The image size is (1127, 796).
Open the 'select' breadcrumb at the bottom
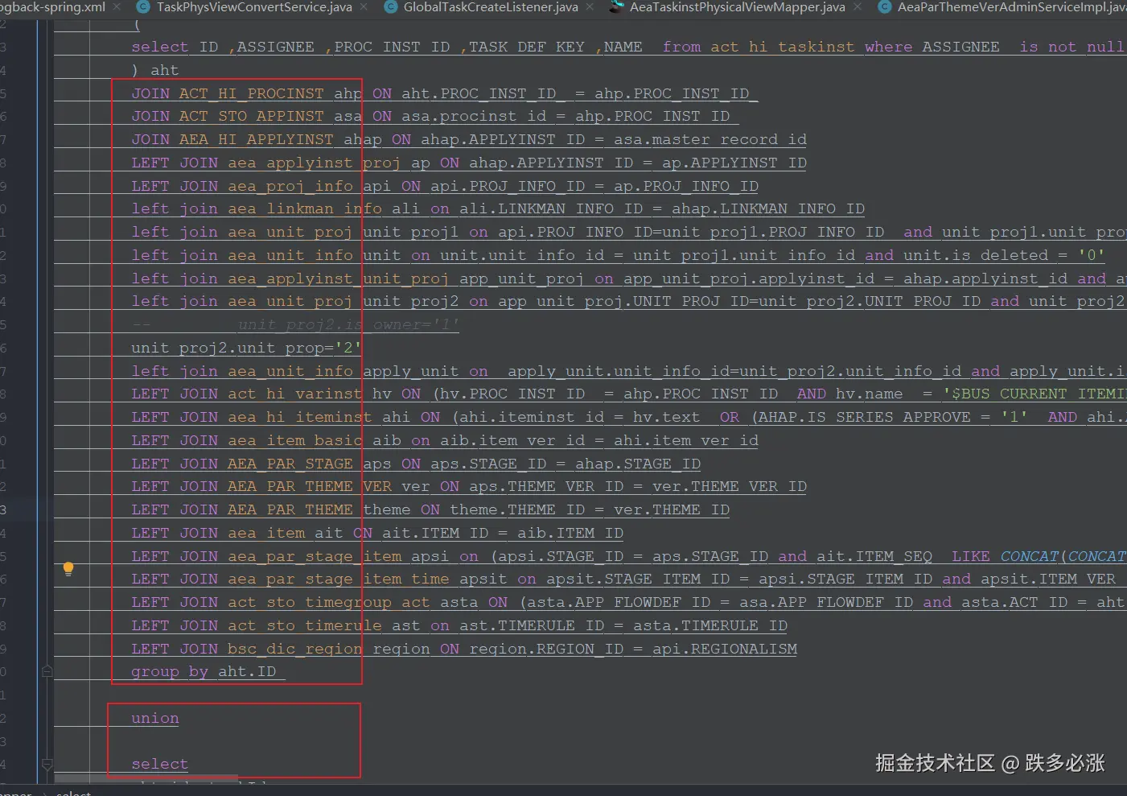coord(73,792)
